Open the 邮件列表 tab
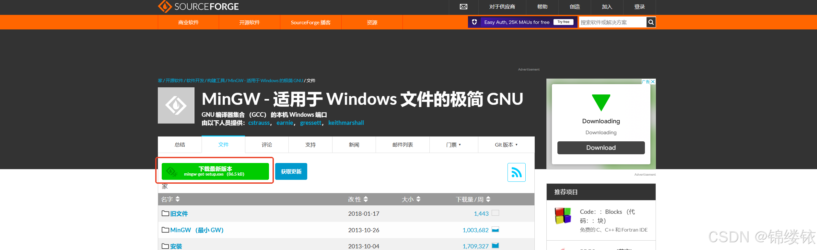The height and width of the screenshot is (250, 817). (403, 145)
